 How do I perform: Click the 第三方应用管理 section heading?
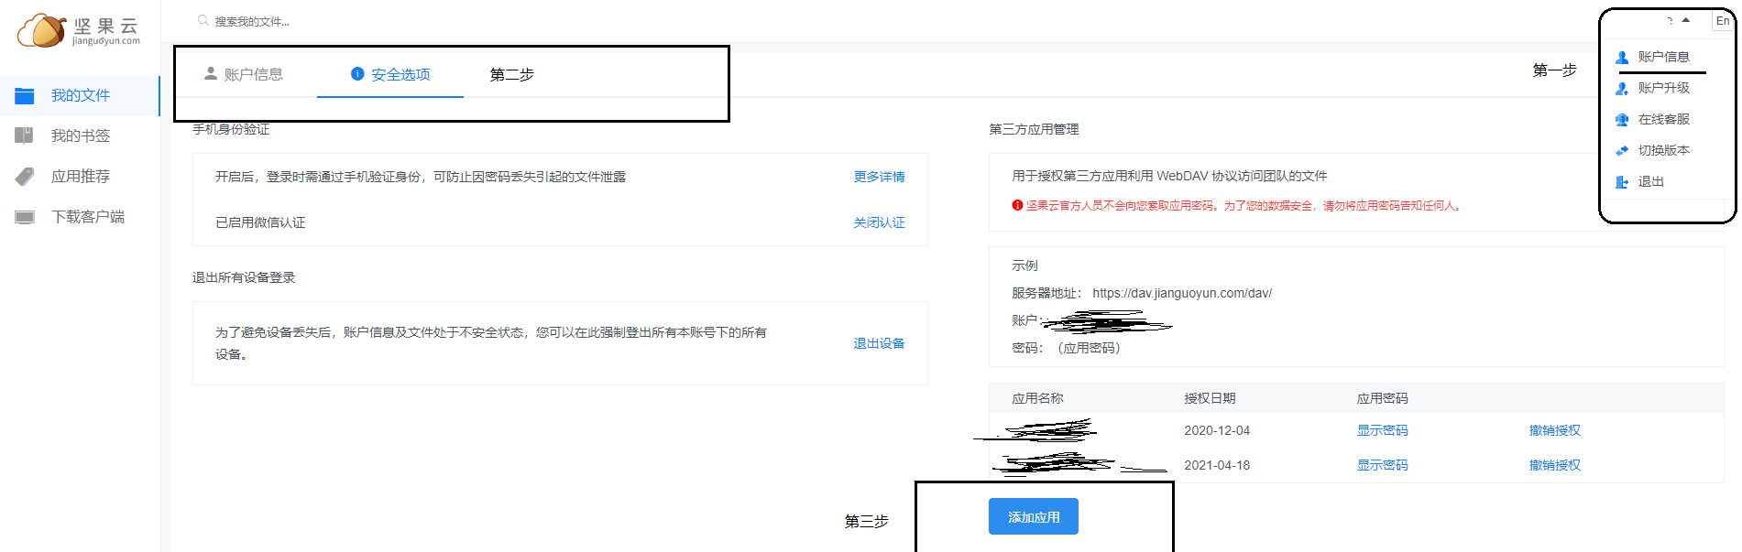tap(1034, 129)
